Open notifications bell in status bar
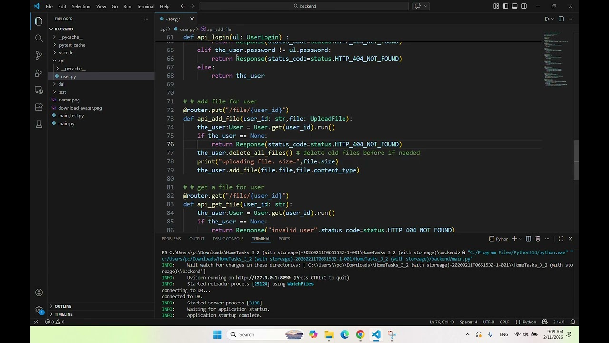The width and height of the screenshot is (609, 343). pyautogui.click(x=573, y=322)
